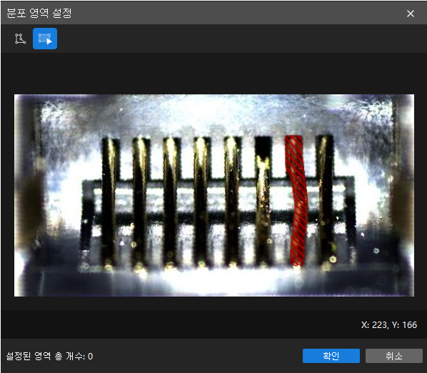Screen dimensions: 427x373
Task: Click the rightmost eighth connector pin
Action: 325,202
